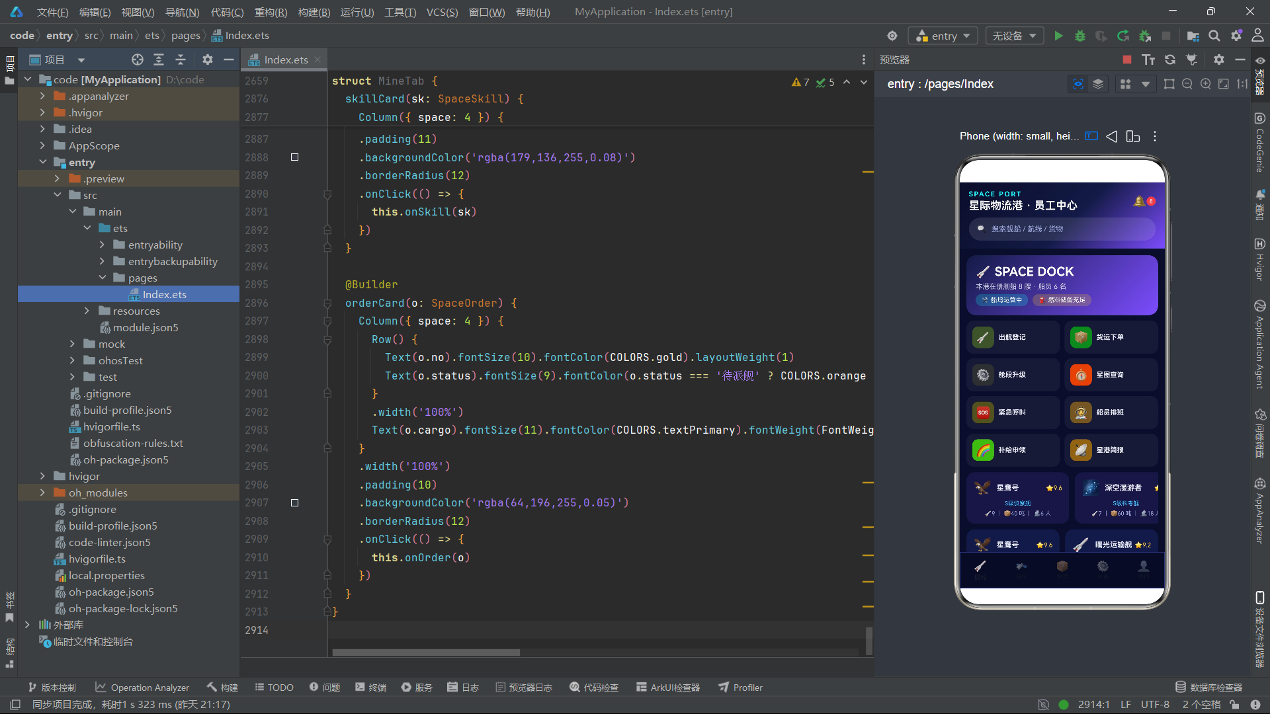The width and height of the screenshot is (1270, 714).
Task: Rotate the phone preview with triangle icon
Action: click(1112, 136)
